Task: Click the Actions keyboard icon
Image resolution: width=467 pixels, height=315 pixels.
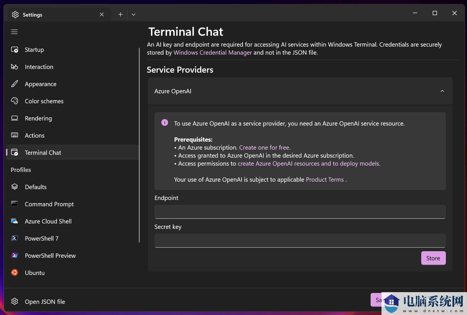Action: tap(15, 135)
